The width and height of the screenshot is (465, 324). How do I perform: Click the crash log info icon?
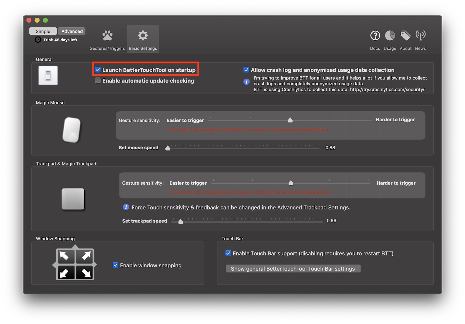point(247,82)
